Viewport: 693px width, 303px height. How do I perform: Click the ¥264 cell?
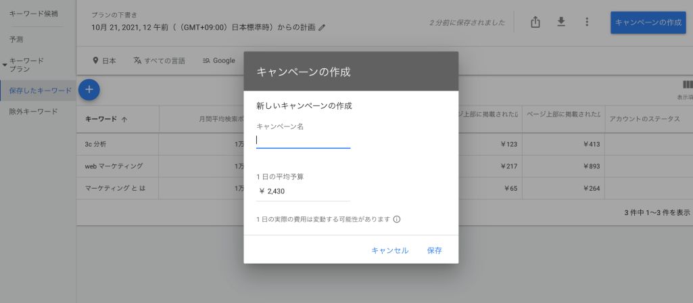[592, 189]
